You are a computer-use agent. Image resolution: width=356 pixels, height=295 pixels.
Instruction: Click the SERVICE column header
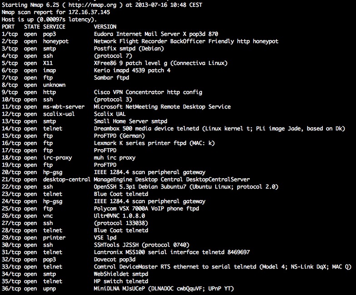coord(54,27)
